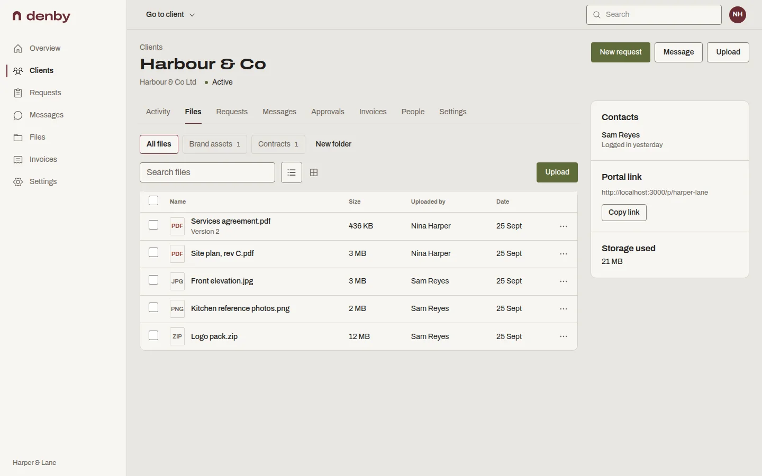The height and width of the screenshot is (476, 762).
Task: Filter by Brand assets folder
Action: tap(215, 144)
